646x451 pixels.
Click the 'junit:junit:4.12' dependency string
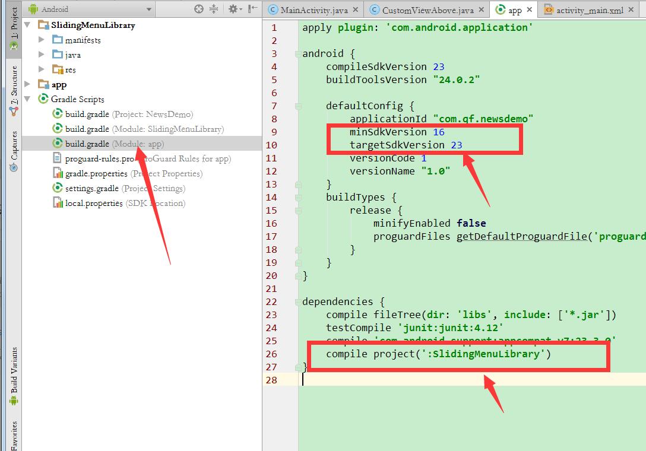451,328
